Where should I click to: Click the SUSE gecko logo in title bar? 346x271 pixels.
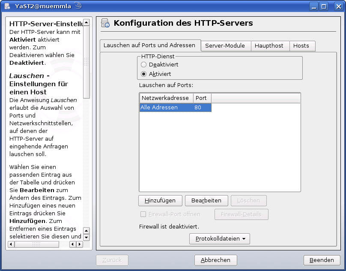pyautogui.click(x=78, y=6)
